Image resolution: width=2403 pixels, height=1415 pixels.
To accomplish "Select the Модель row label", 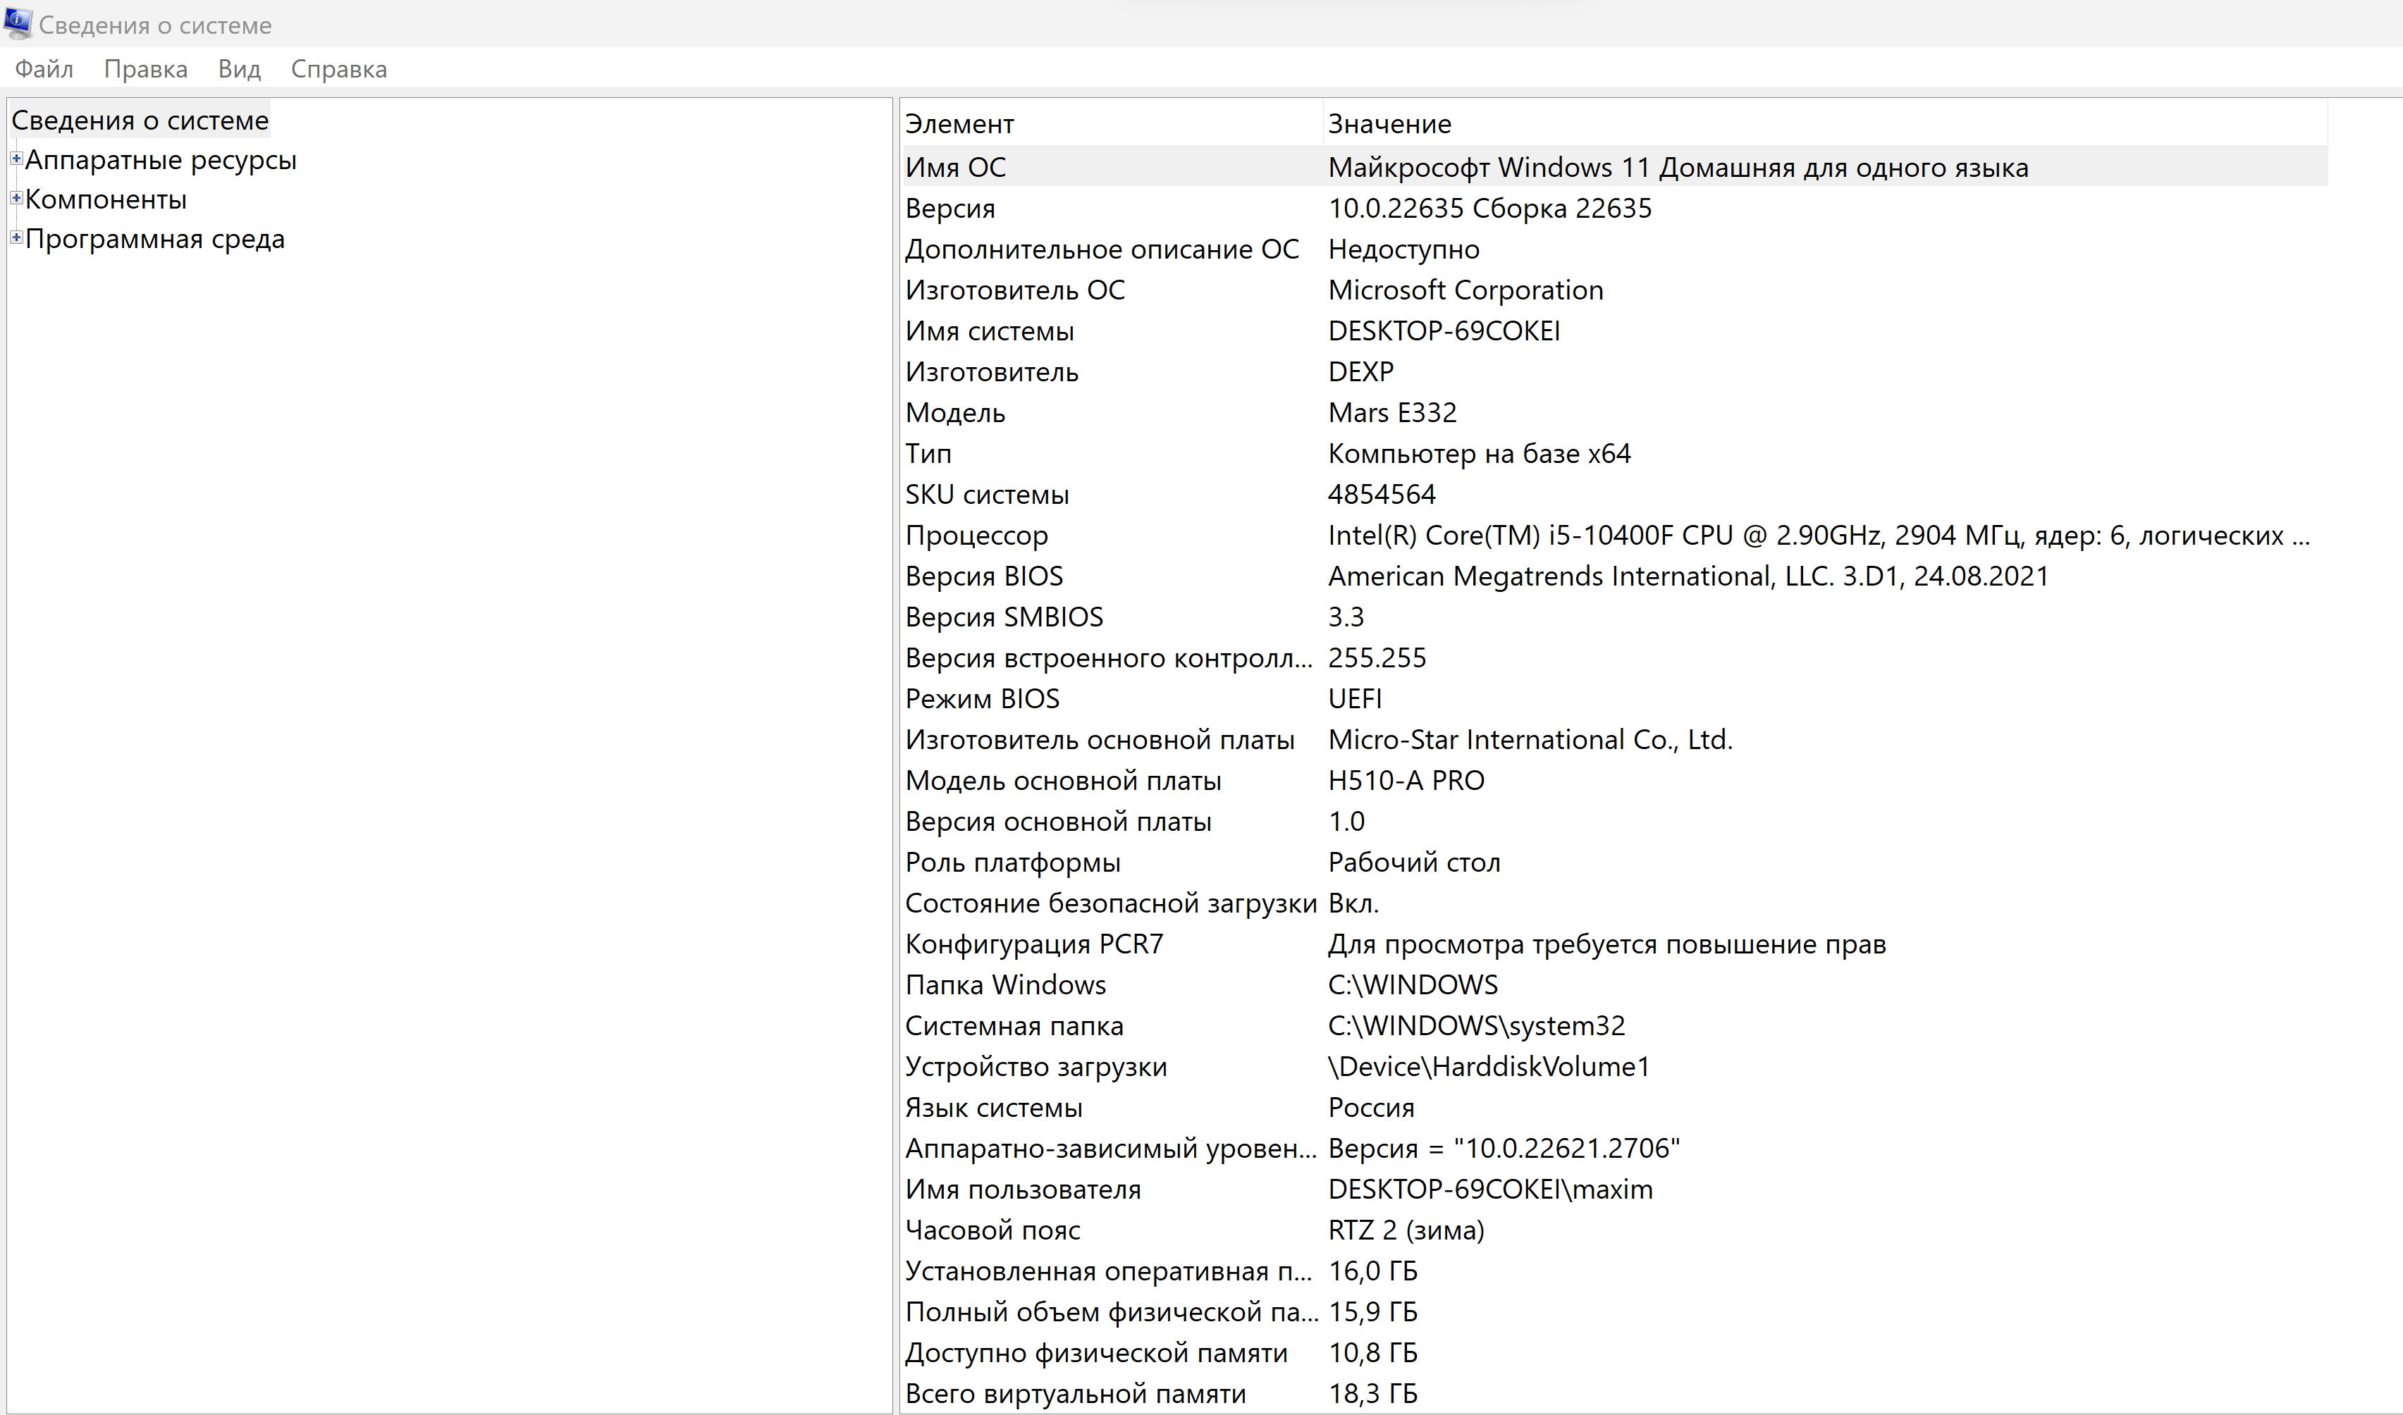I will [x=955, y=413].
